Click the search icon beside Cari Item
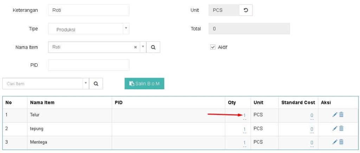This screenshot has width=360, height=153. point(96,84)
